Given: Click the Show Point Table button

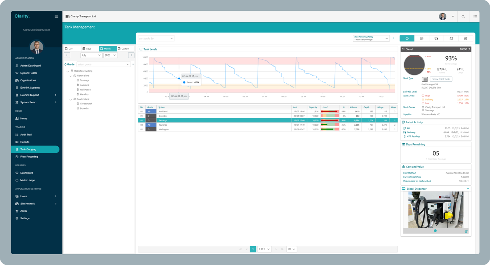Looking at the screenshot, I should 441,79.
